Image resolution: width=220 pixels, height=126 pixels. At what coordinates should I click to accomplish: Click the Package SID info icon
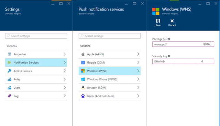(x=169, y=39)
